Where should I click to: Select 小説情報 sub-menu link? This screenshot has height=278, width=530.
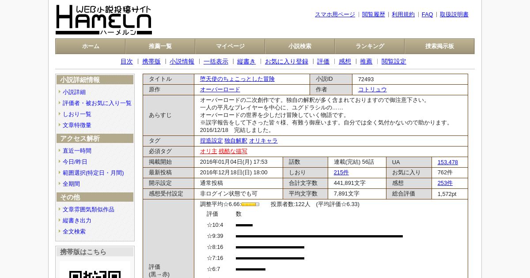point(182,62)
